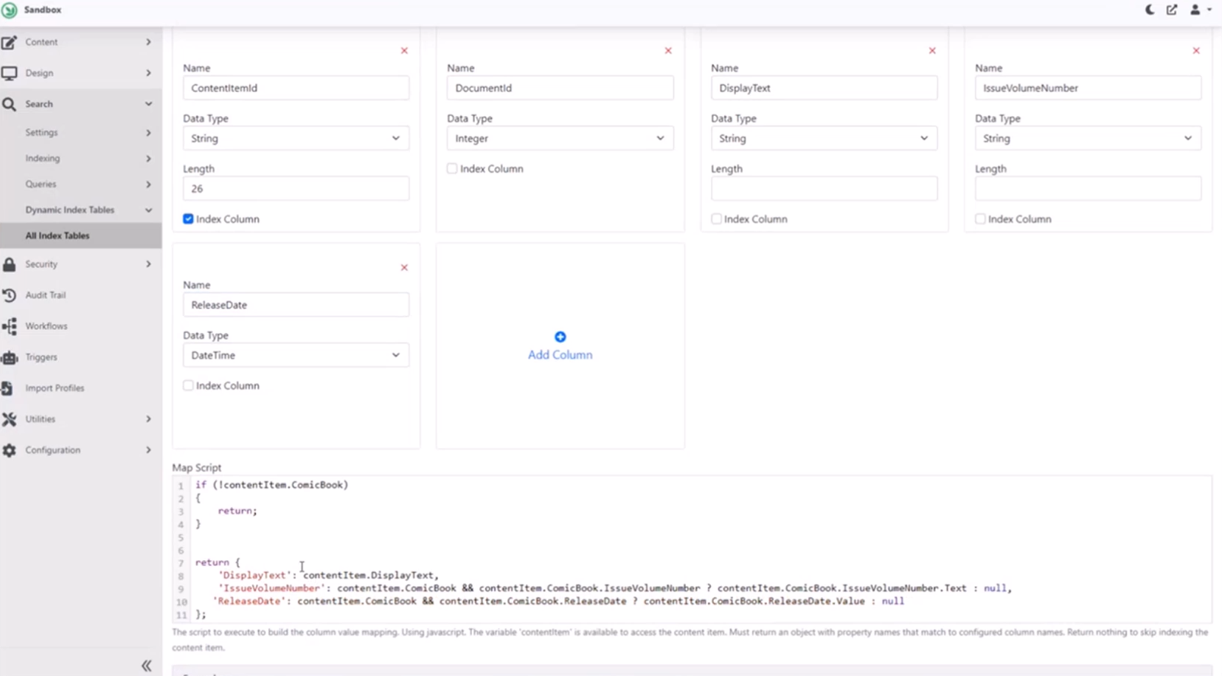Check Index Column for ReleaseDate
This screenshot has width=1222, height=676.
(188, 386)
